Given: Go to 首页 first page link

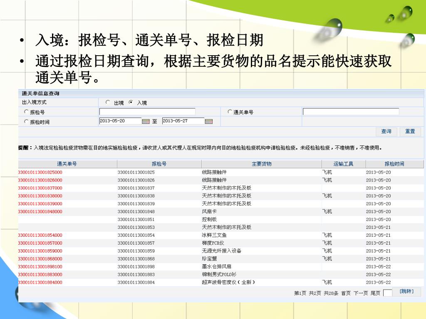Looking at the screenshot, I should tap(346, 293).
